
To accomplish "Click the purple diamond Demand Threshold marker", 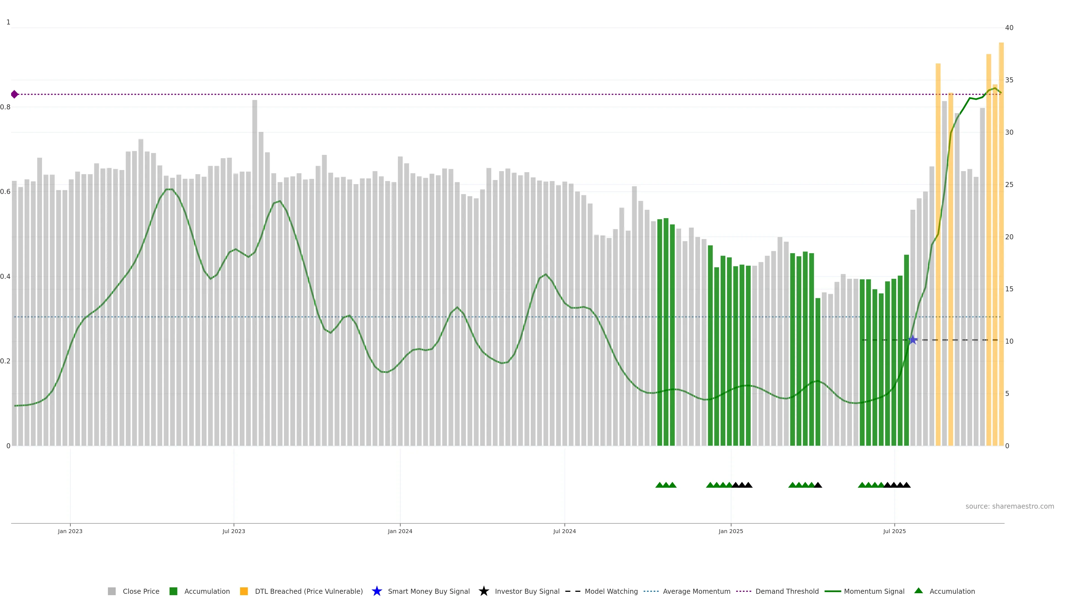I will (14, 94).
